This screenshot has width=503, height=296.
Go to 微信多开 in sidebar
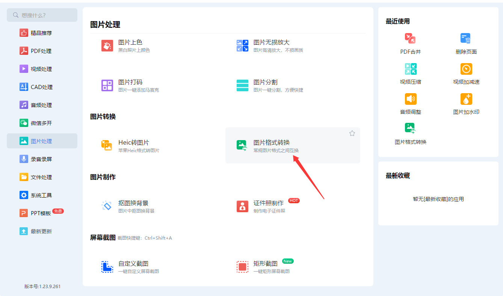[42, 123]
